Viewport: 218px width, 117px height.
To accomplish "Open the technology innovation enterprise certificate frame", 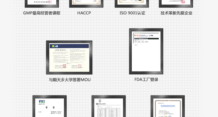I will point(176,3).
